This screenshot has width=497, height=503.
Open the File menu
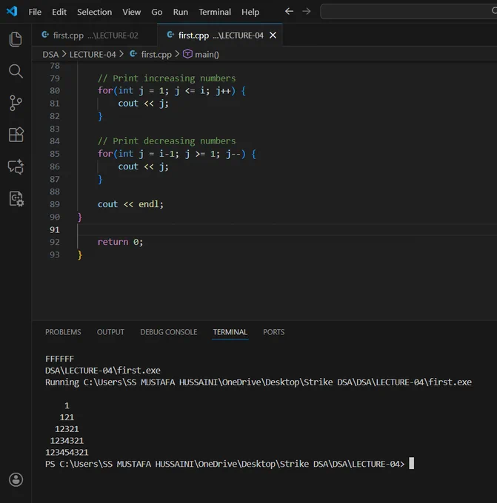[35, 12]
